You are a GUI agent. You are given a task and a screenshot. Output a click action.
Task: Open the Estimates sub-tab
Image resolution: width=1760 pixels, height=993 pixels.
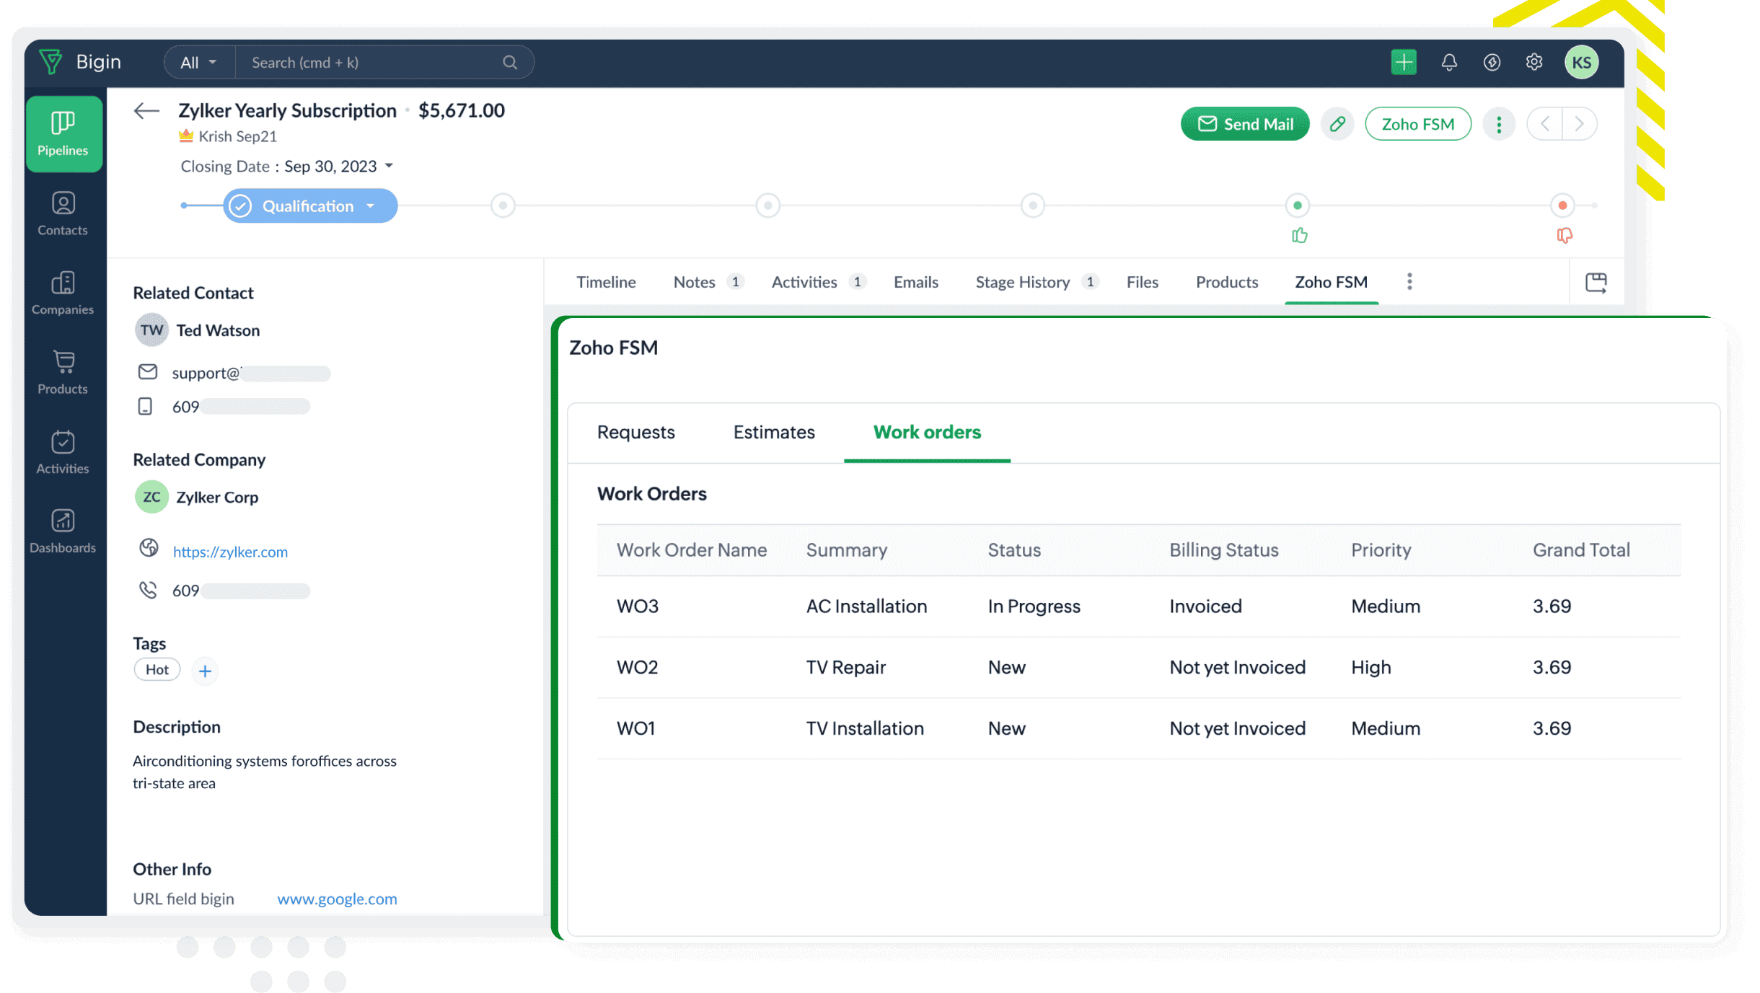(x=773, y=432)
